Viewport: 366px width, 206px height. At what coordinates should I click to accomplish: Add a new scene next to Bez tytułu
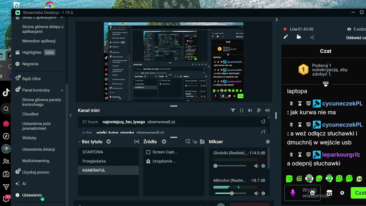(108, 142)
